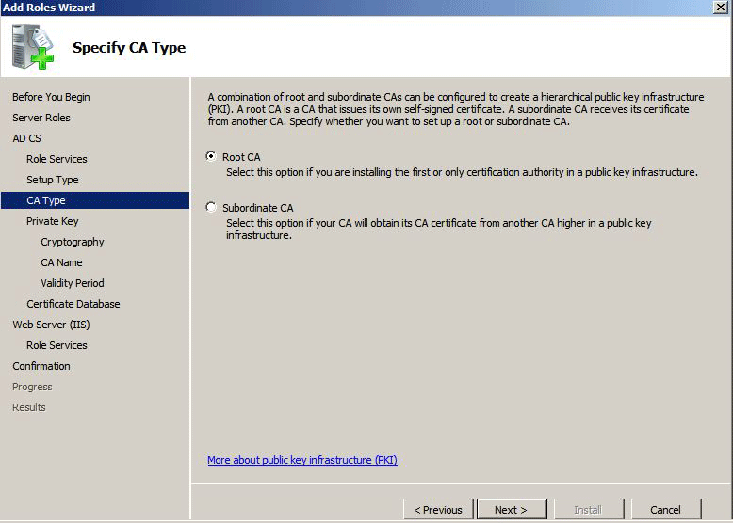Screen dimensions: 733x523
Task: Open the Certificate Database step
Action: click(x=73, y=304)
